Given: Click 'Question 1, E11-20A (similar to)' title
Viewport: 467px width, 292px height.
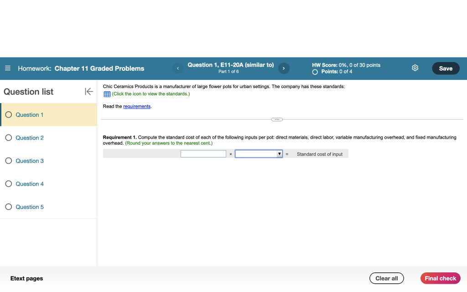Looking at the screenshot, I should (x=230, y=65).
